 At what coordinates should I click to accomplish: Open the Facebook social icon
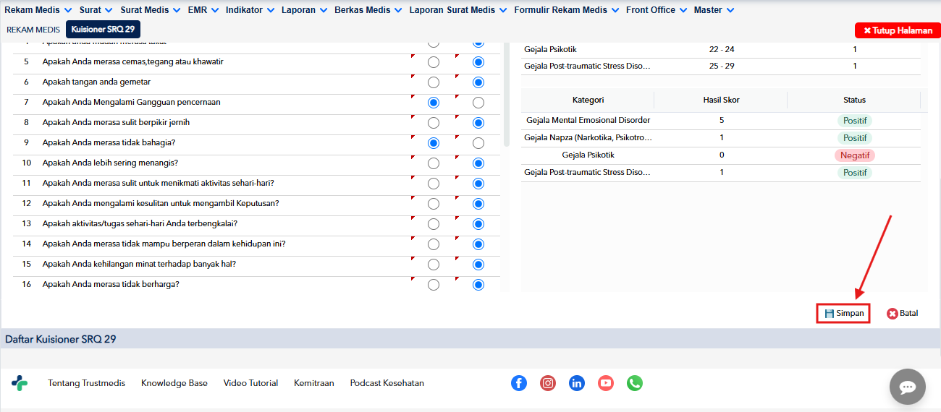(519, 383)
